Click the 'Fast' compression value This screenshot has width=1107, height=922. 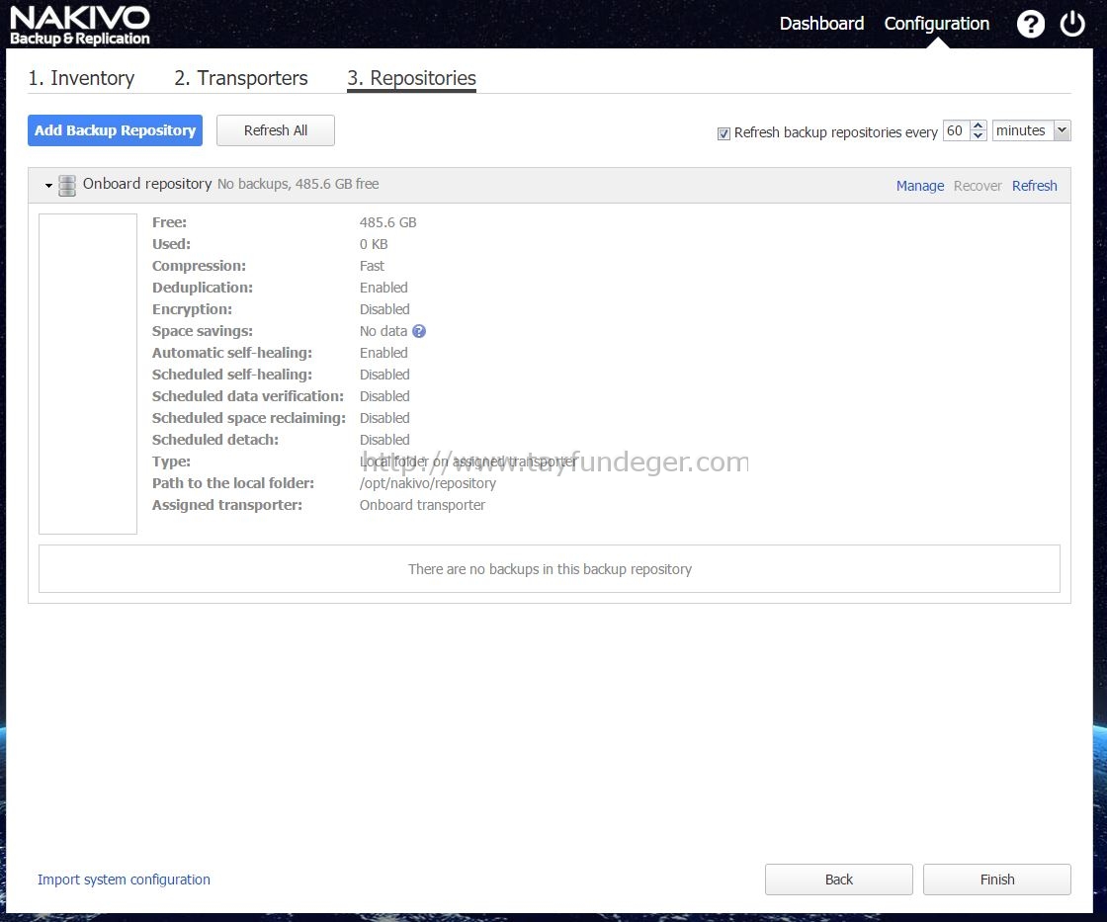[x=372, y=266]
